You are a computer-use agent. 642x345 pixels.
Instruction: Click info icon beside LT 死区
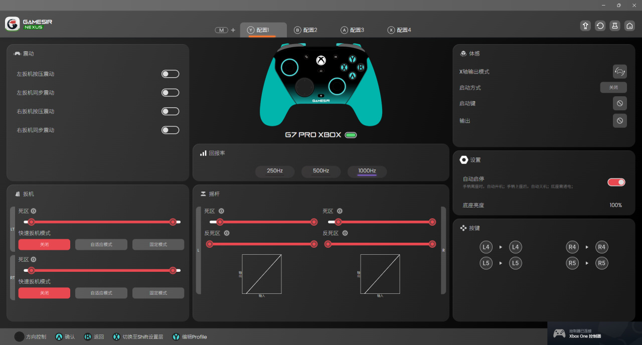click(x=34, y=211)
